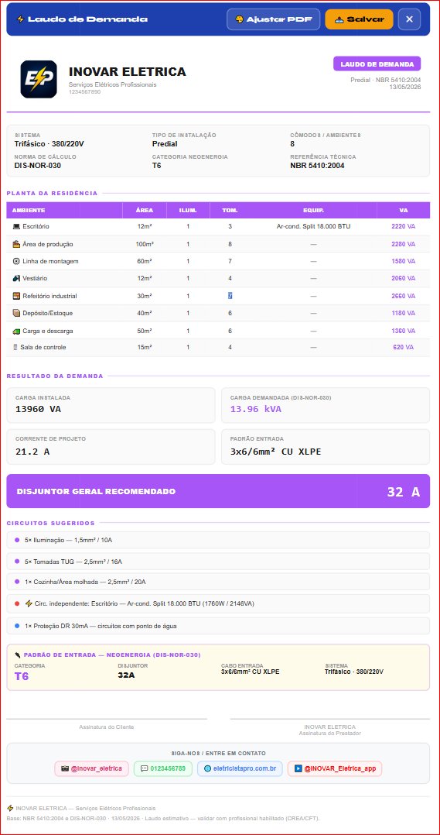Screen dimensions: 440x835
Task: Close the Laudo de Demanda dialog
Action: click(409, 19)
